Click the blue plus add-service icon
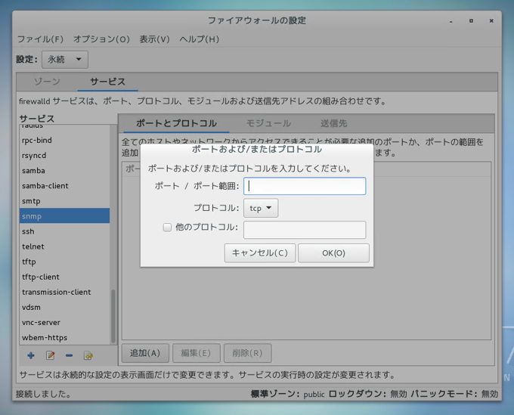This screenshot has height=415, width=514. tap(31, 355)
